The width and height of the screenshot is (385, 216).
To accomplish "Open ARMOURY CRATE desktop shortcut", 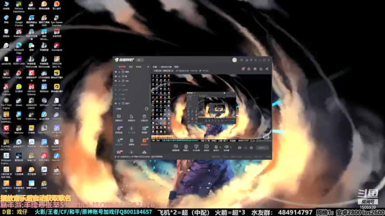I will (31, 103).
